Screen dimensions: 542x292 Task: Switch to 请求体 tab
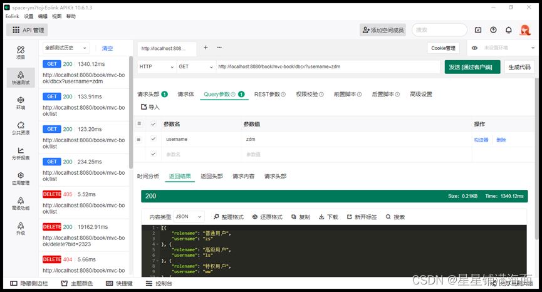[x=186, y=94]
